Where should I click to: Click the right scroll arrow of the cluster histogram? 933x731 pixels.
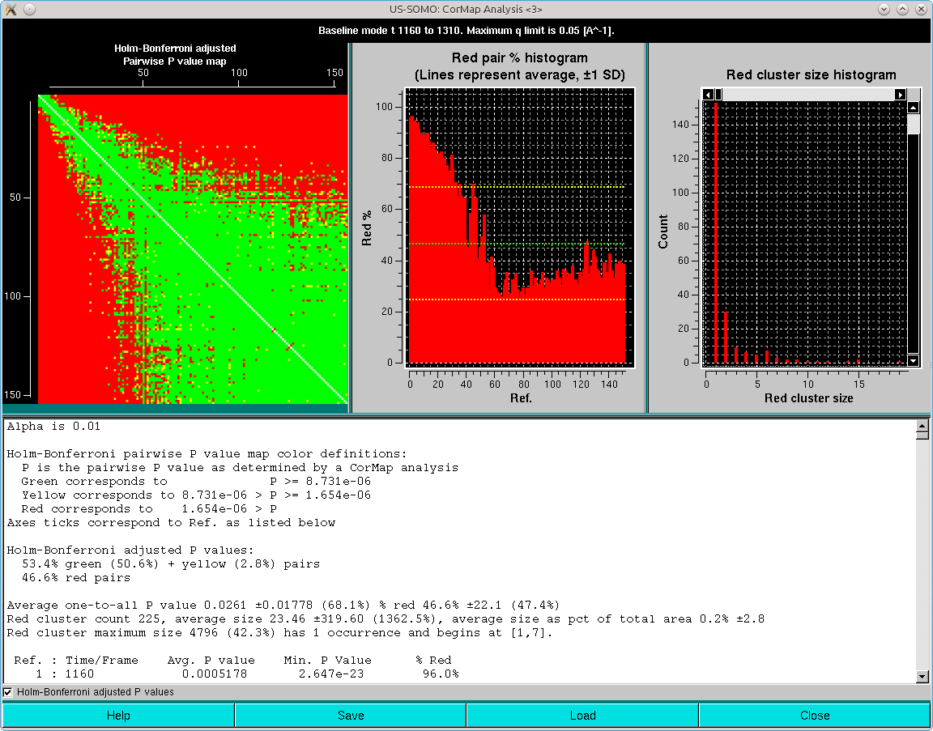tap(900, 94)
